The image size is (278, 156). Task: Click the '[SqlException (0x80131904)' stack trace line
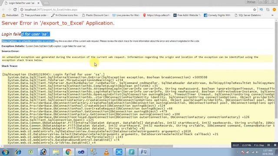click(53, 74)
